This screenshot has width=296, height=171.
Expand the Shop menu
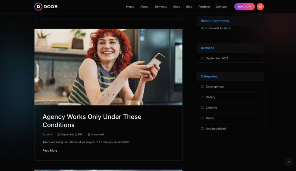(x=177, y=7)
